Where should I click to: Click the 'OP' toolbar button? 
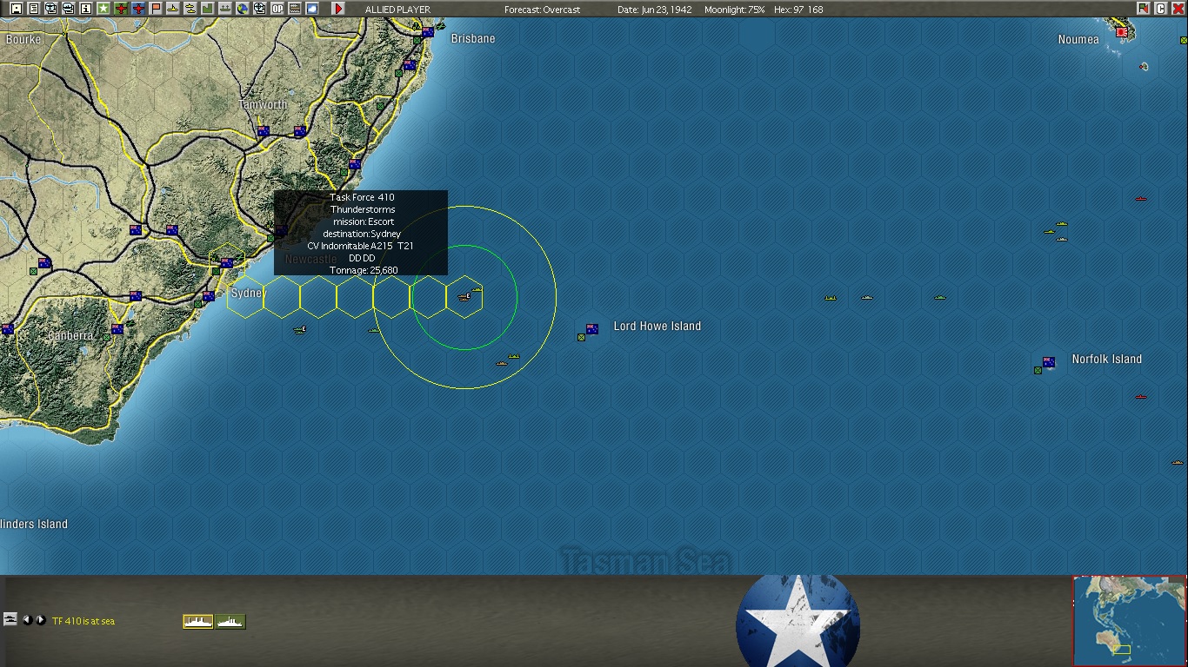[x=277, y=9]
